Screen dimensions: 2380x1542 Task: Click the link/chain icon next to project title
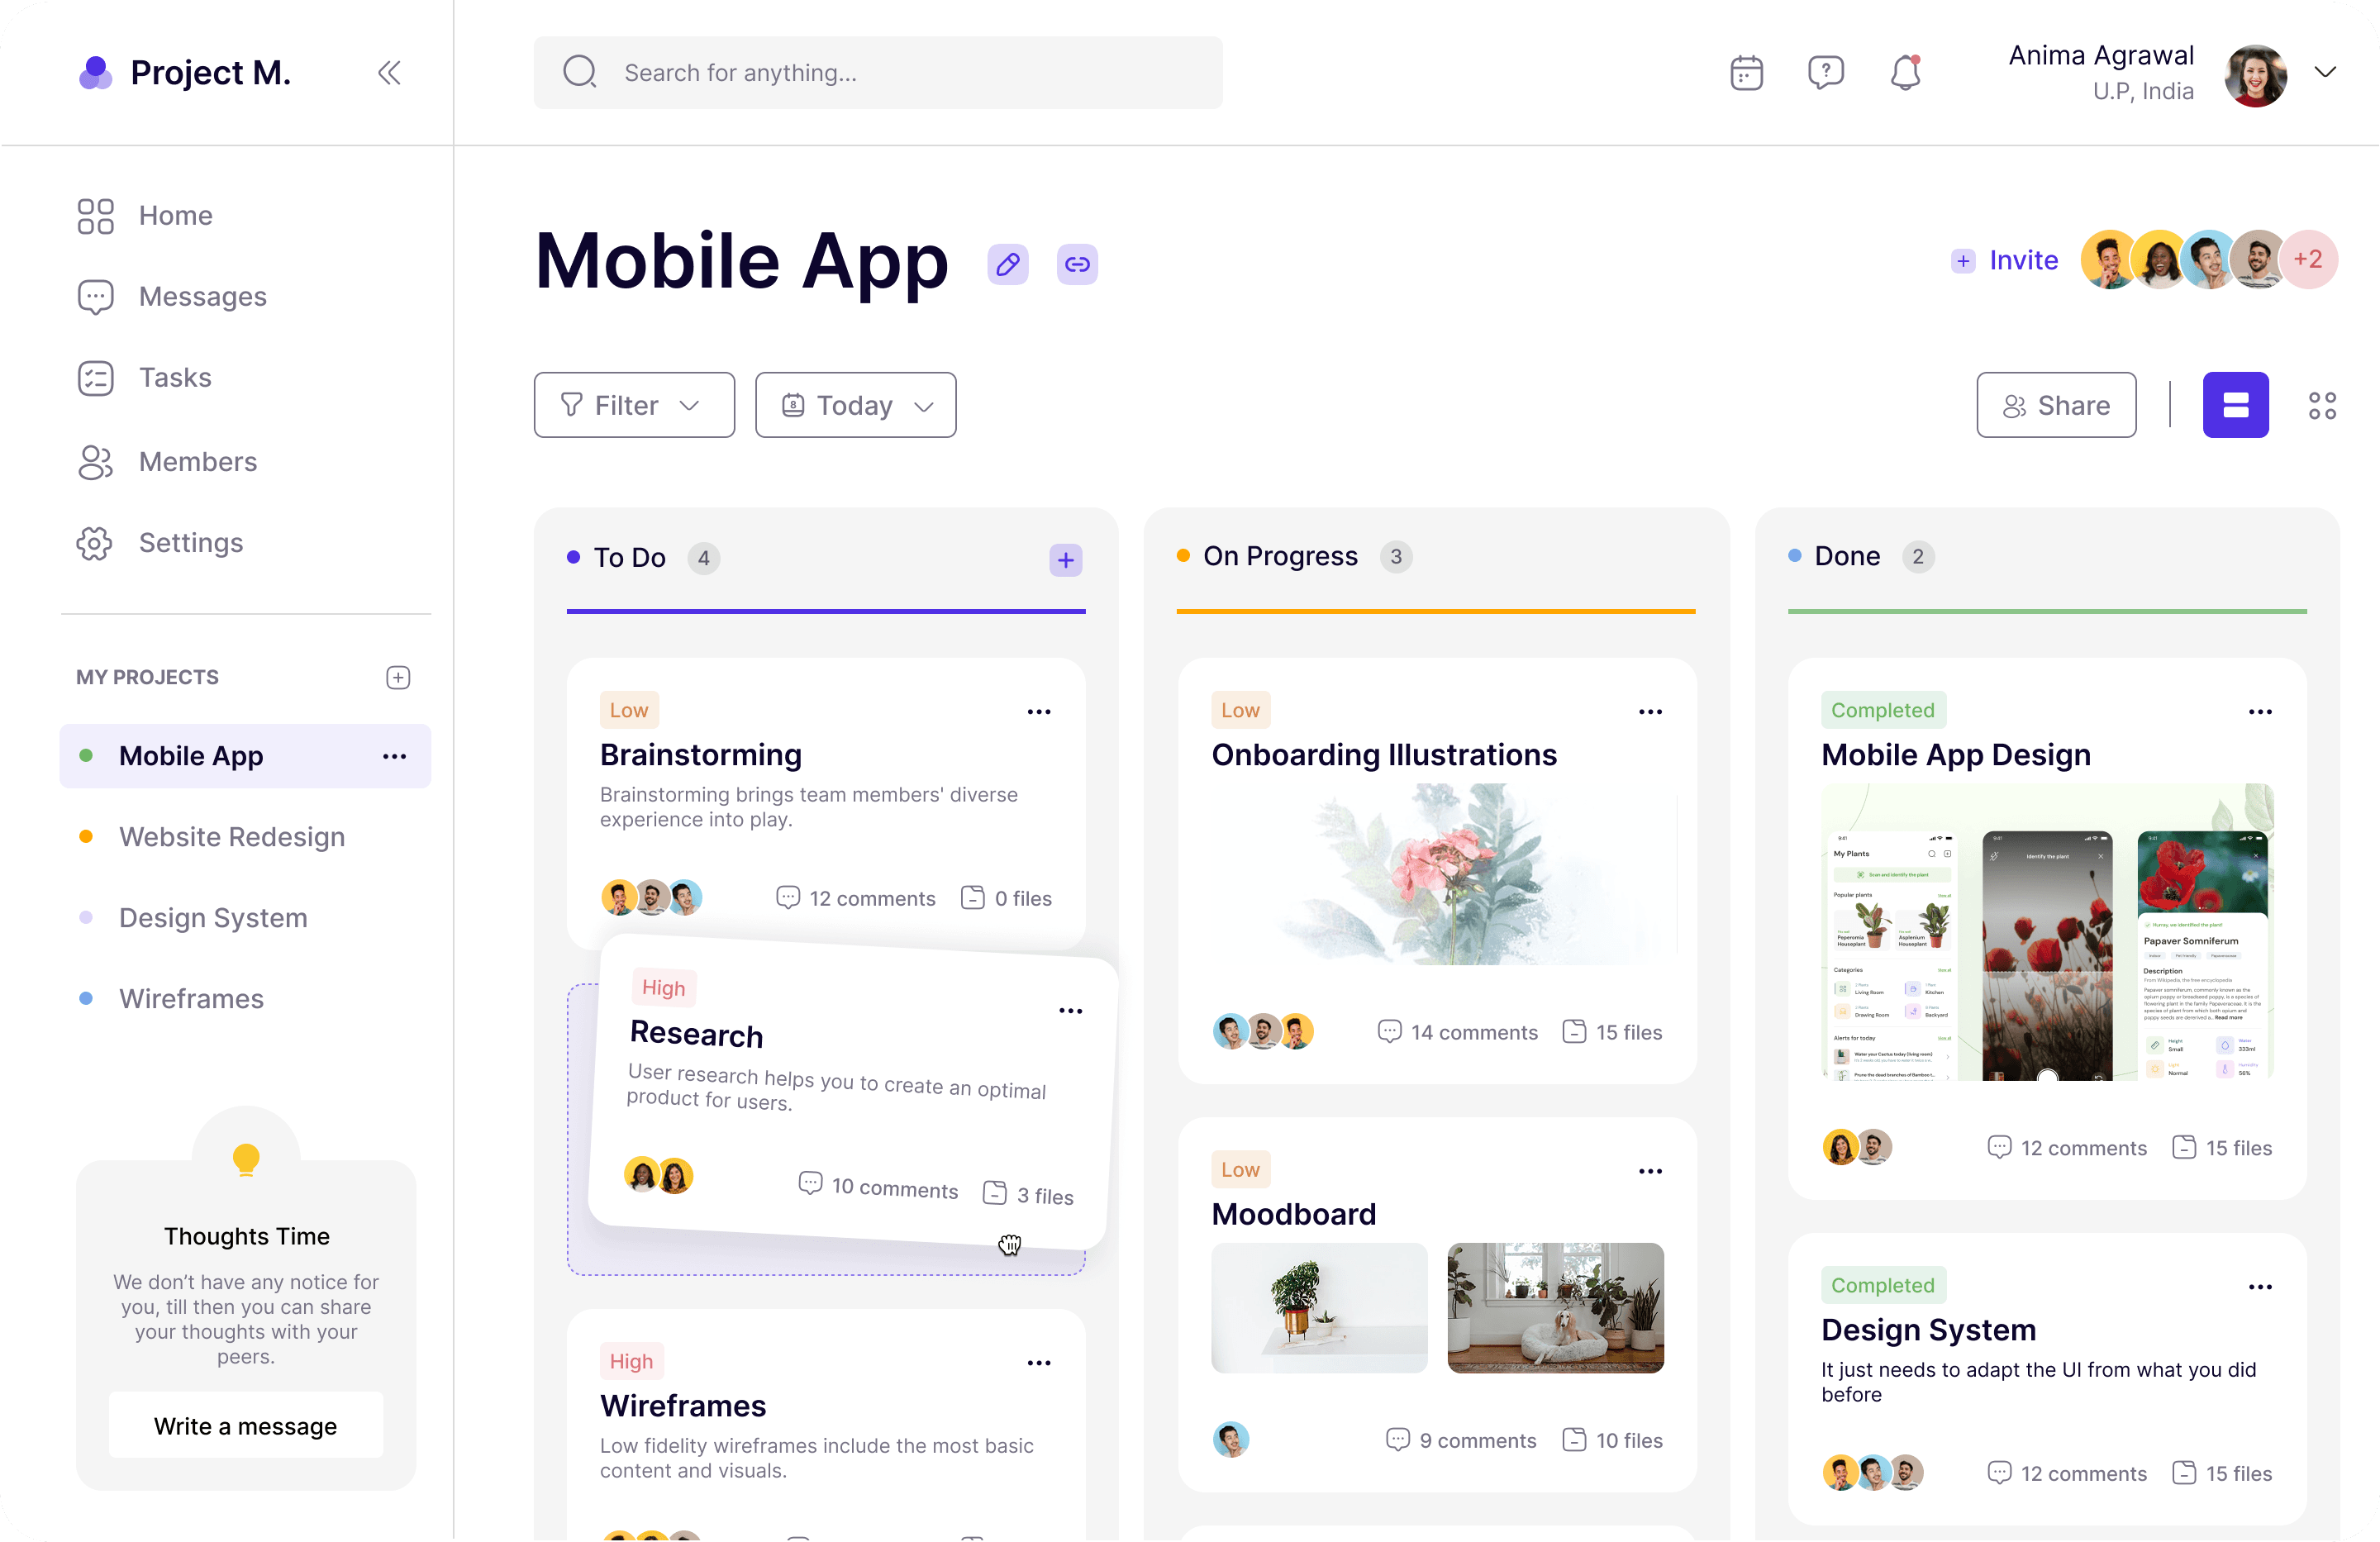pos(1078,264)
